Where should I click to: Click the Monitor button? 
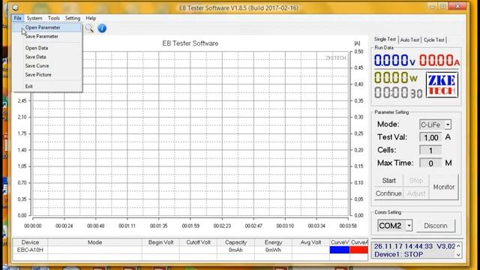click(444, 187)
